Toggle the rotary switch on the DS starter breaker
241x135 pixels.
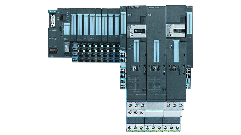point(139,31)
